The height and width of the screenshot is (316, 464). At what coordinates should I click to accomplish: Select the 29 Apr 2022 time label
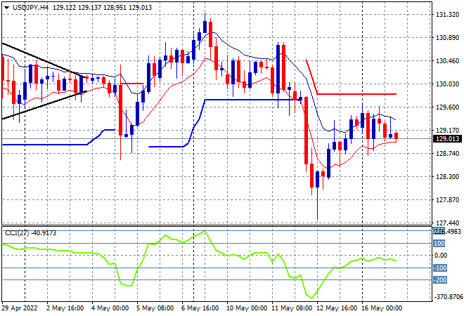tap(20, 308)
